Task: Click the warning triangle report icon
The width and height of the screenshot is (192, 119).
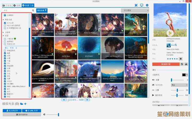Action: 186,64
